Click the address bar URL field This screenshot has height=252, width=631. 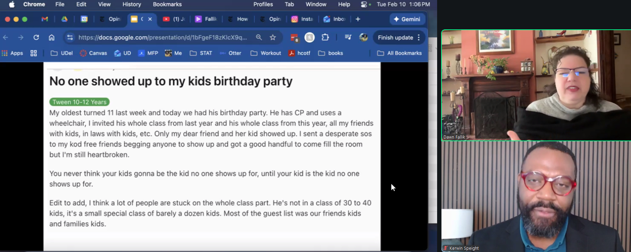tap(162, 37)
